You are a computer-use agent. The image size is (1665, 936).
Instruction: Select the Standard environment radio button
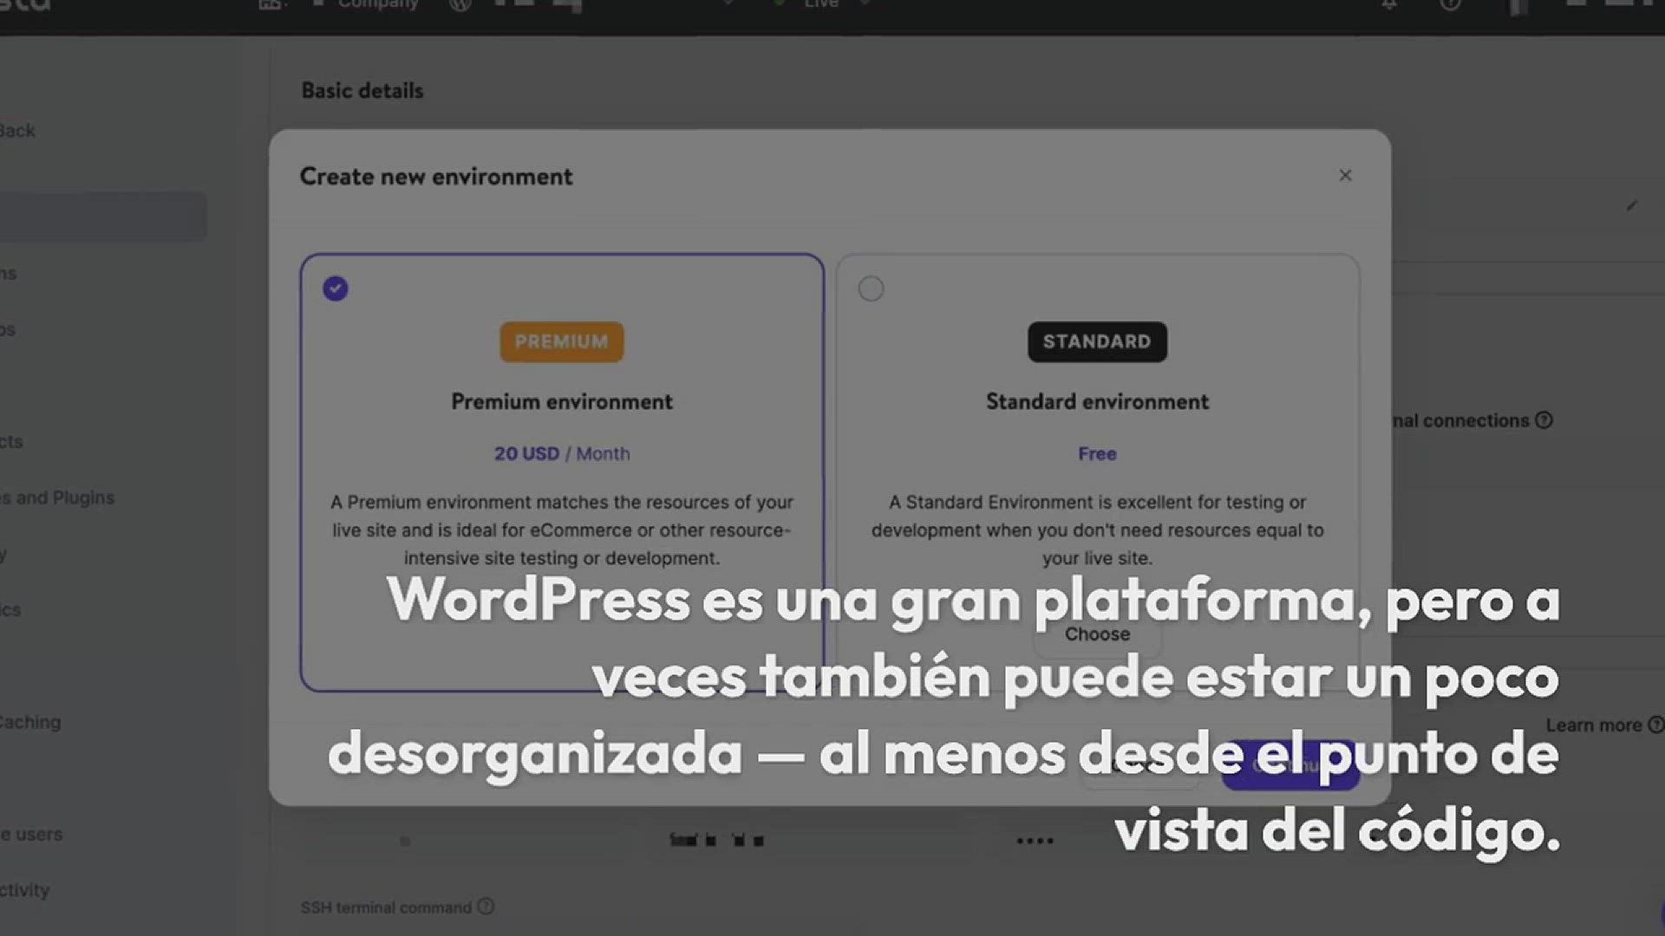tap(871, 289)
